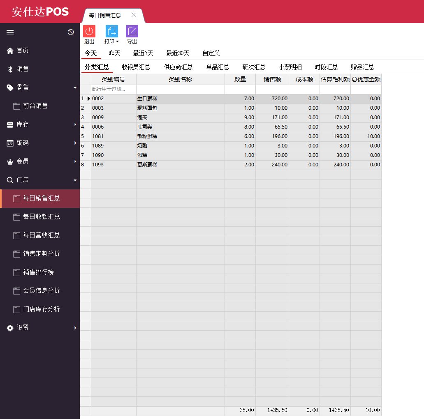Open the 供应商汇总 tab
424x419 pixels.
coord(178,67)
